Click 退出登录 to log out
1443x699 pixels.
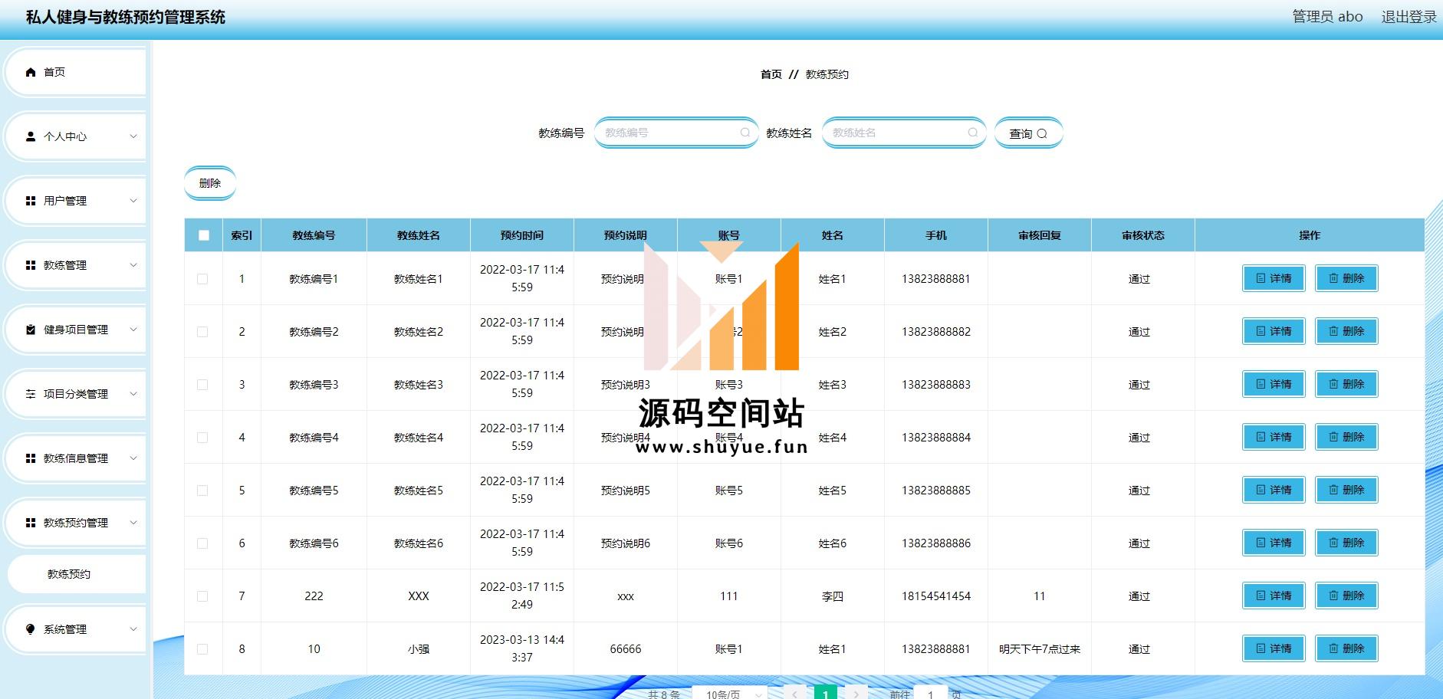point(1408,17)
